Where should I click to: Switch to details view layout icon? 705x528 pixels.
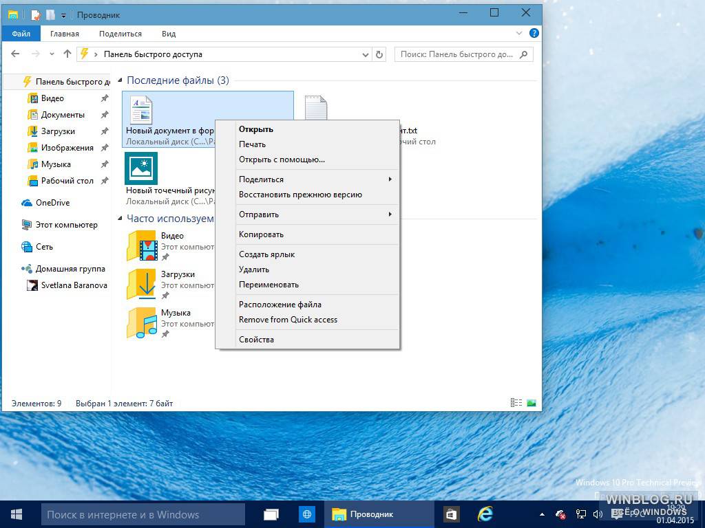pos(516,403)
